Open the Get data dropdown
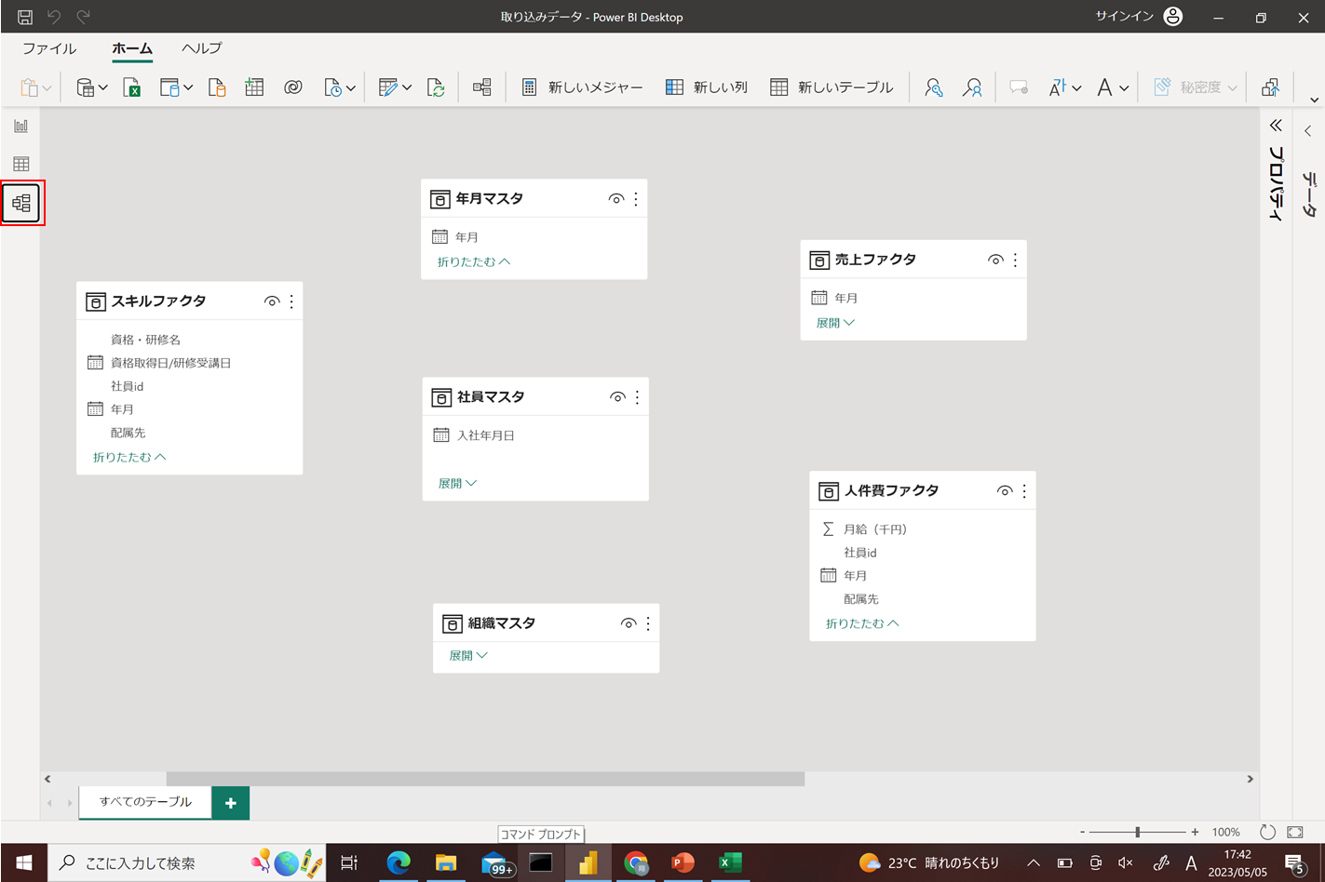Viewport: 1325px width, 882px height. point(91,87)
